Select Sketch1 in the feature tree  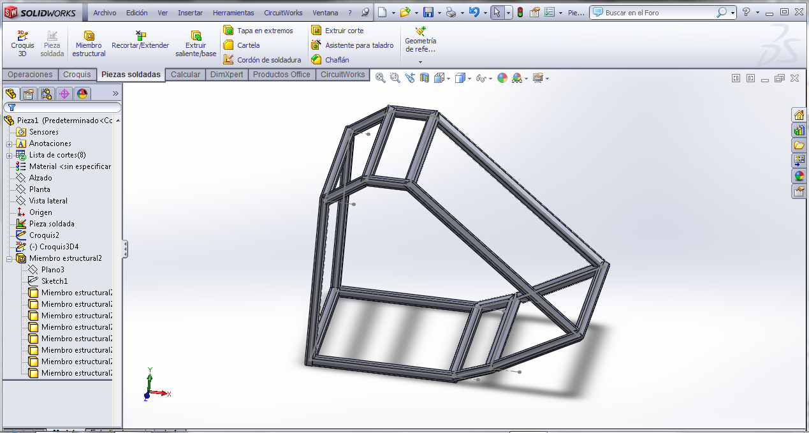54,281
